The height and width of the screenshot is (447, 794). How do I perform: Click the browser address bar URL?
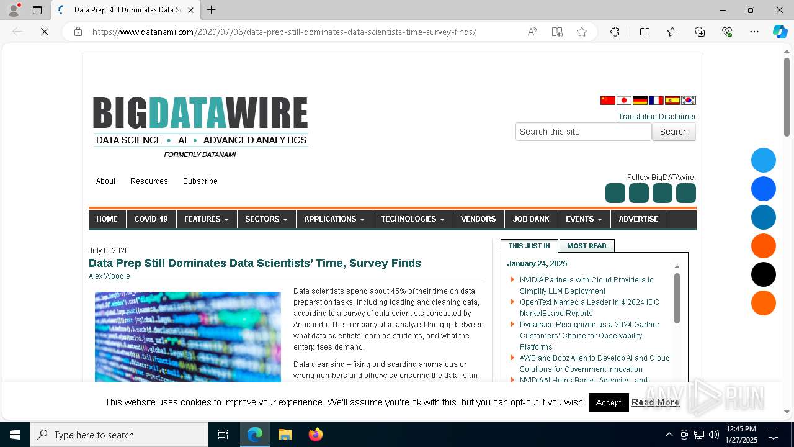[x=284, y=32]
